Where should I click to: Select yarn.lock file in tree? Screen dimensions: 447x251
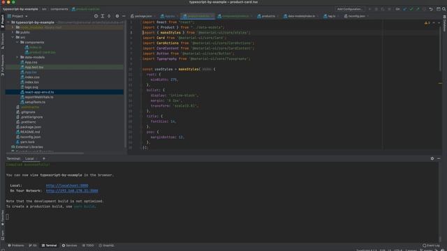(x=27, y=142)
